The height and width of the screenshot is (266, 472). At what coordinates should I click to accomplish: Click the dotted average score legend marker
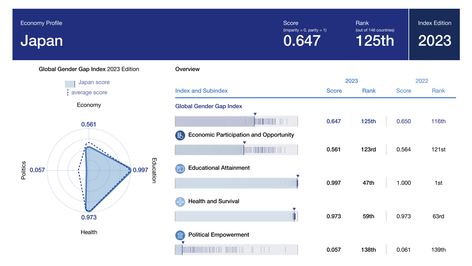point(68,92)
